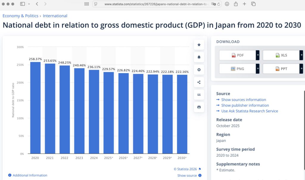305x180 pixels.
Task: Open the Economy & Politics breadcrumb
Action: point(20,15)
